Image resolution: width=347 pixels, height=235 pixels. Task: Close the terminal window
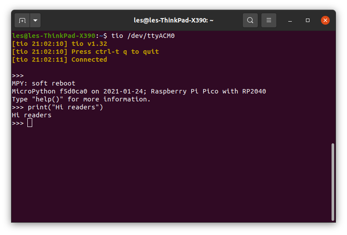325,20
